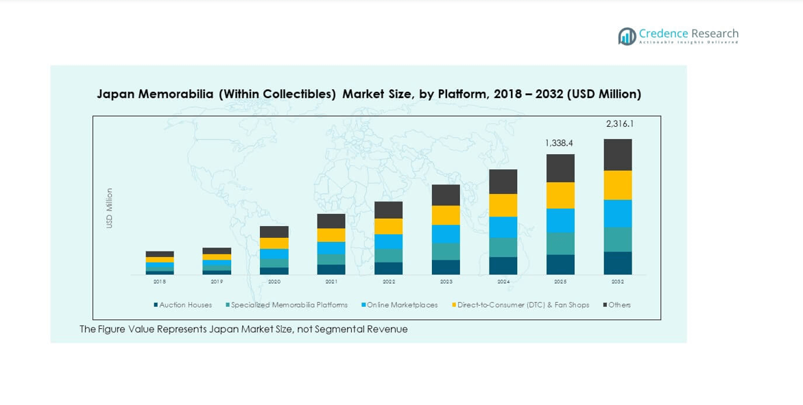Select the Direct-to-Consumer (DTC) & Fan Shops label
The height and width of the screenshot is (405, 803).
[523, 305]
